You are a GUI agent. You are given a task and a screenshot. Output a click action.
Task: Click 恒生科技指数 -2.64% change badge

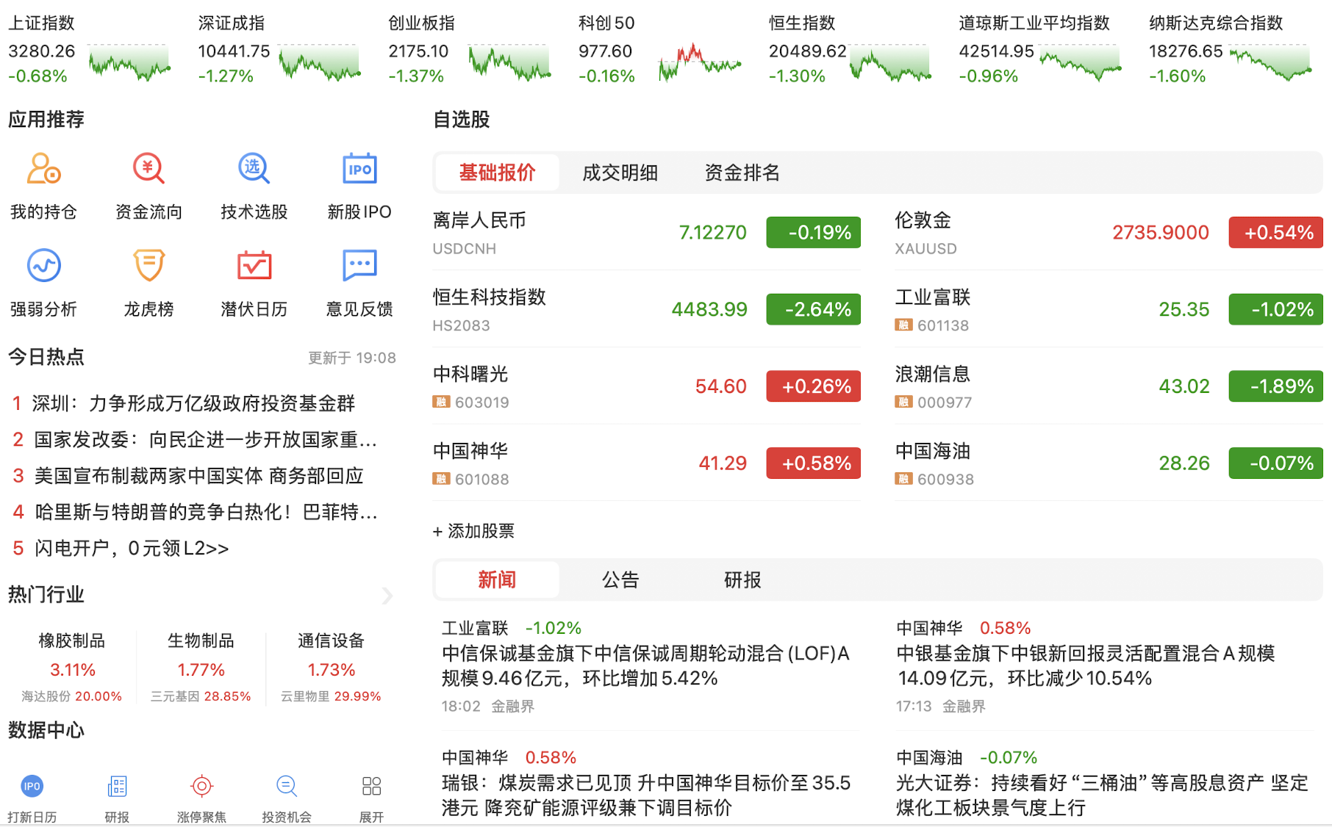[813, 309]
